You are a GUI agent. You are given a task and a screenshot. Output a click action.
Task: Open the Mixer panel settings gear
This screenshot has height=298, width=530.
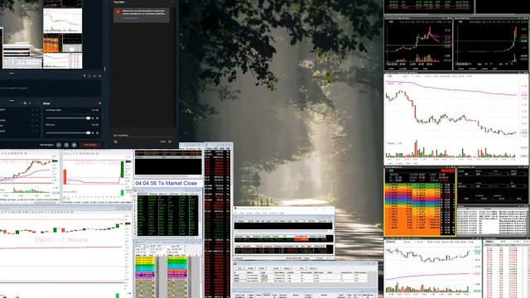pyautogui.click(x=99, y=103)
